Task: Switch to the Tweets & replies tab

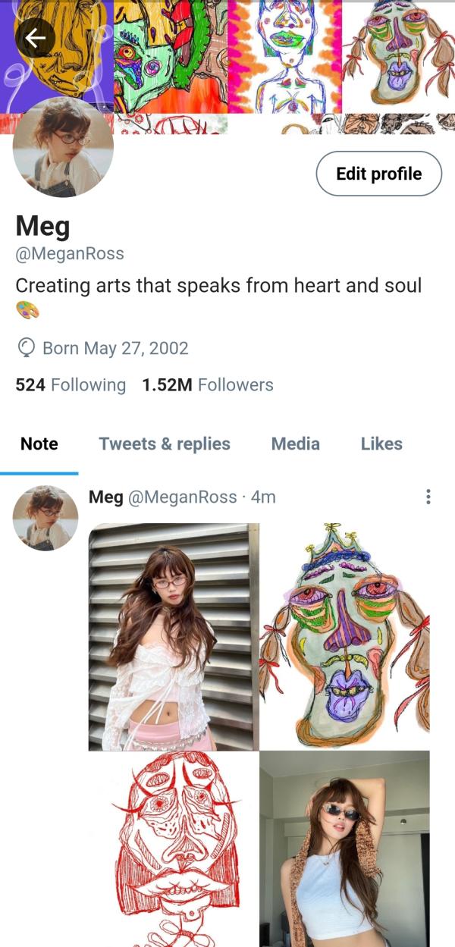Action: pyautogui.click(x=165, y=444)
